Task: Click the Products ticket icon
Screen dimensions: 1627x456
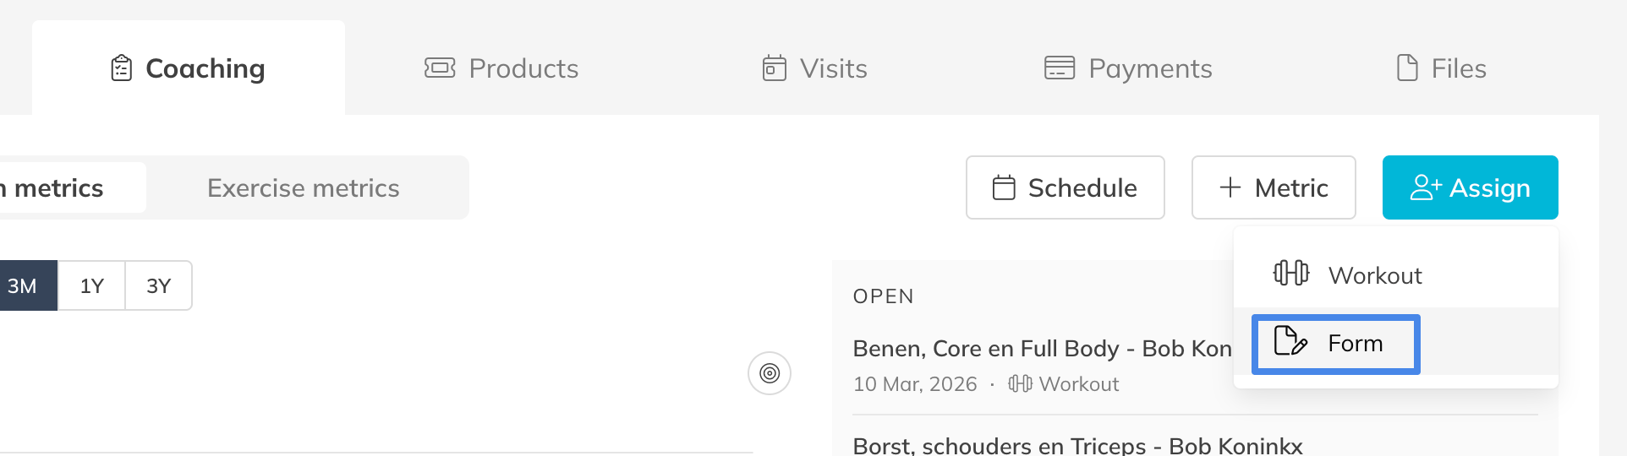Action: click(x=440, y=68)
